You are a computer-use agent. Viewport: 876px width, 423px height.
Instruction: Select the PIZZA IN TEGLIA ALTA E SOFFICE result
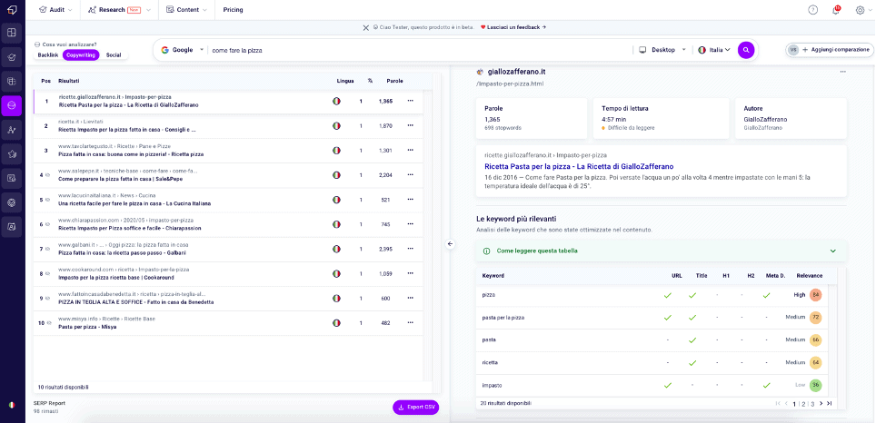click(228, 298)
